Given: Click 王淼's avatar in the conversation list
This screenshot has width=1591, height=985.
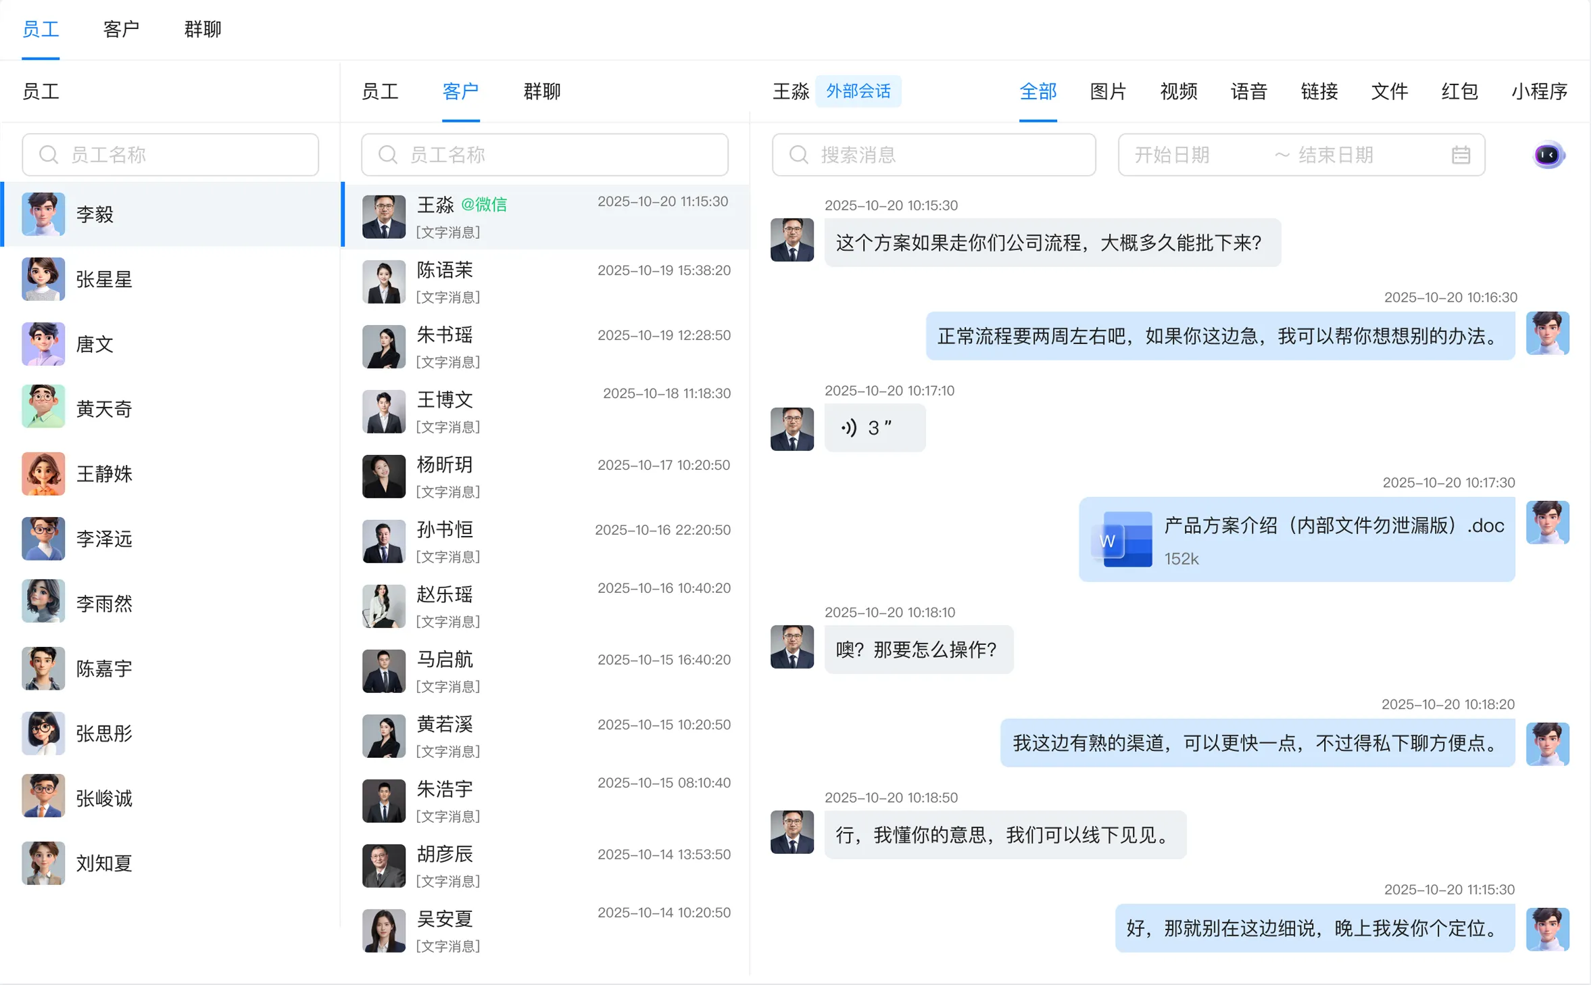Looking at the screenshot, I should click(383, 216).
